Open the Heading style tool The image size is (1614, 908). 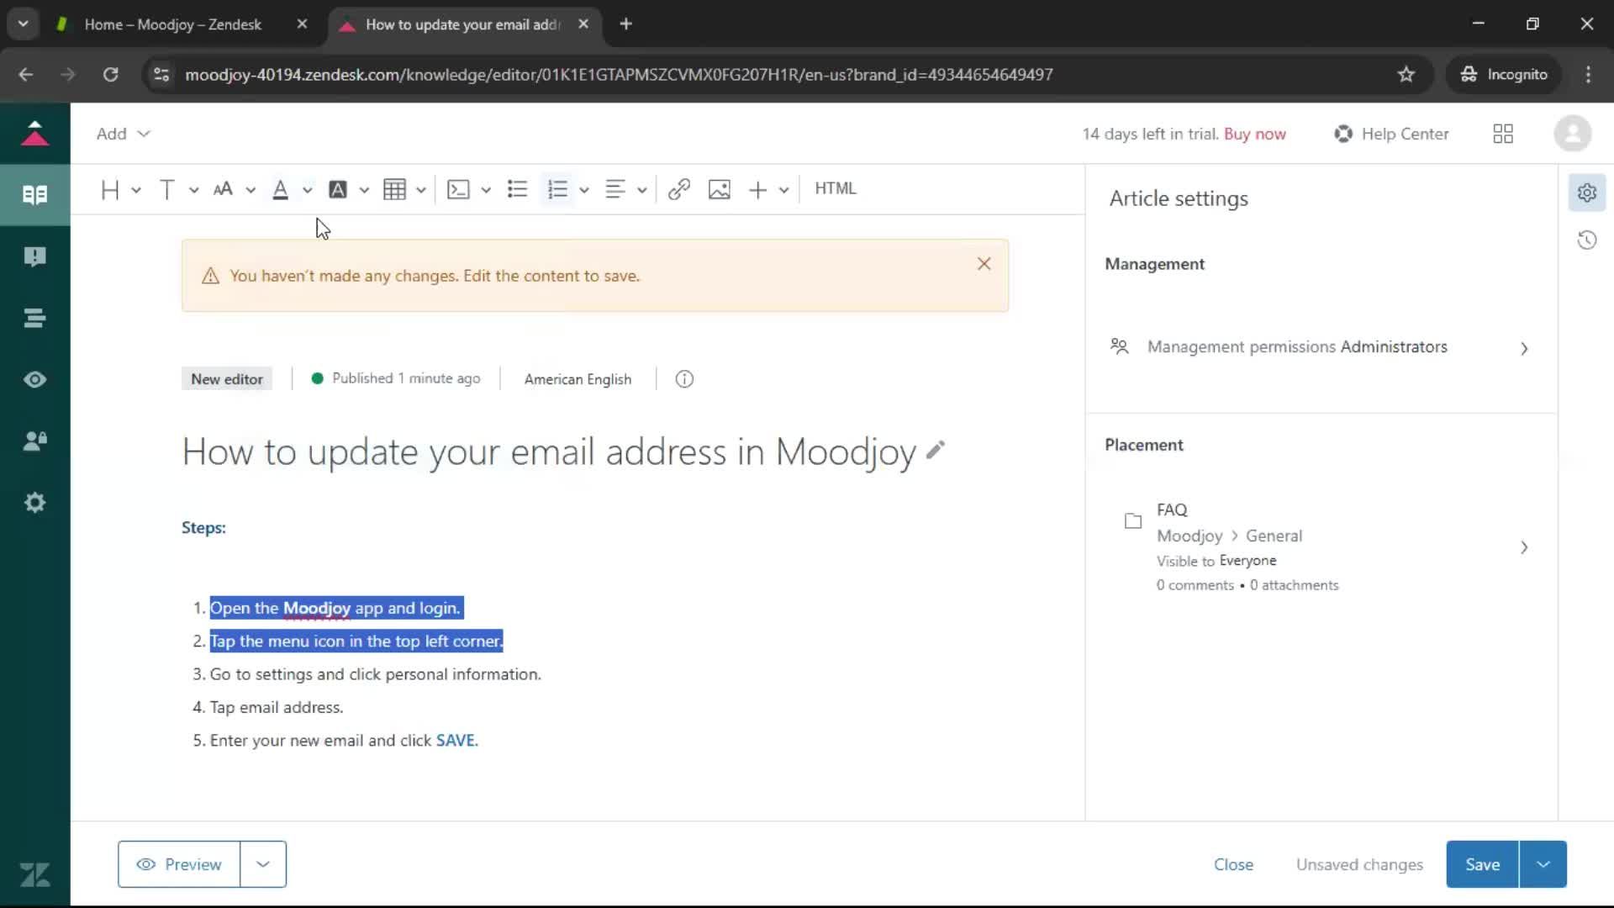pyautogui.click(x=109, y=189)
